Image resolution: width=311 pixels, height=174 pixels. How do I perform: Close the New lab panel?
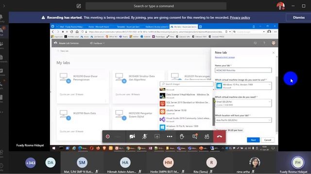pos(274,53)
